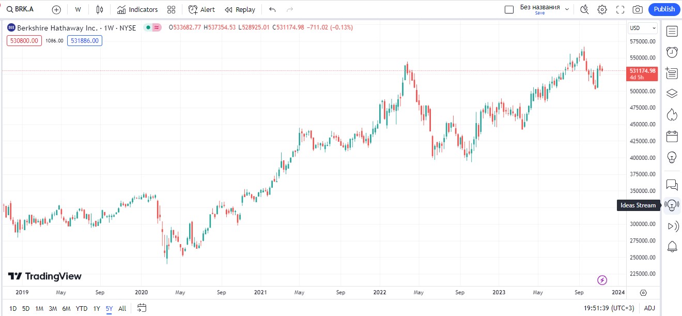The height and width of the screenshot is (316, 682).
Task: Open the Notifications bell icon
Action: [672, 247]
